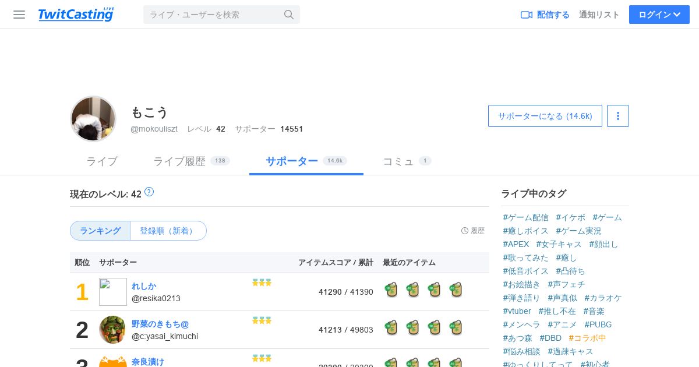Open #弾き語り tag
This screenshot has height=367, width=699.
[522, 298]
